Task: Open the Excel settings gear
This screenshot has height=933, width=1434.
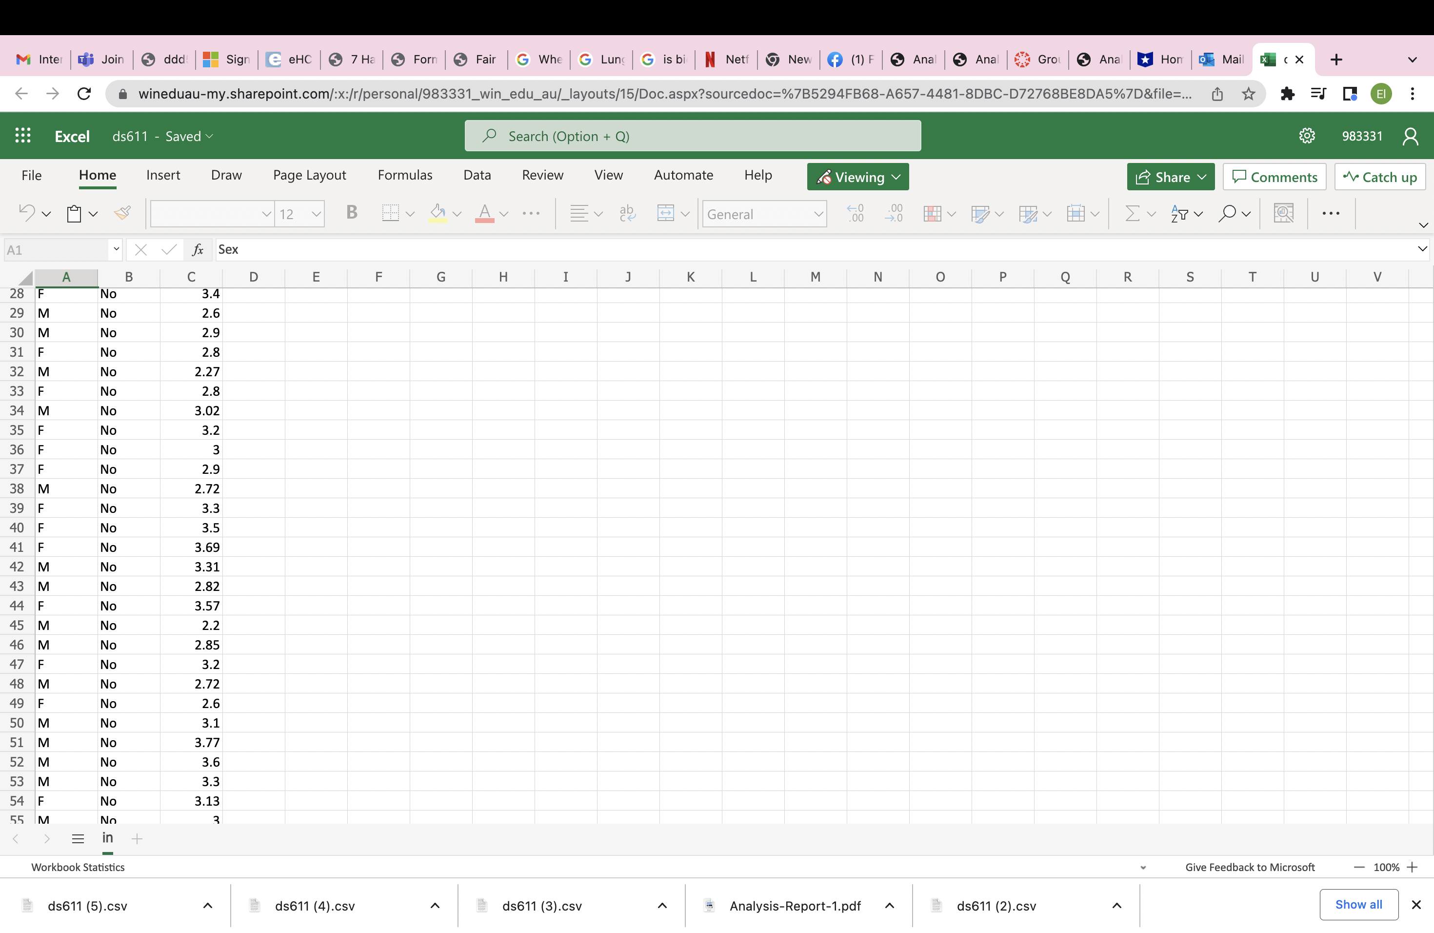Action: pos(1306,136)
